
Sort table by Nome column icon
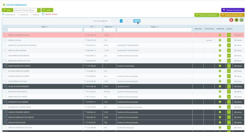coord(47,27)
